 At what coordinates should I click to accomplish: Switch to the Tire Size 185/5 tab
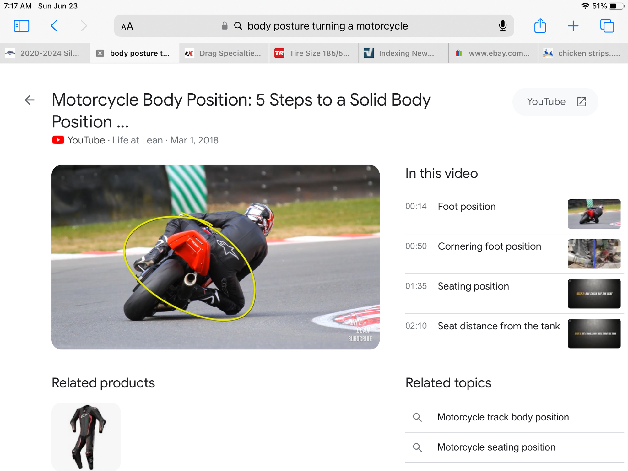[x=313, y=53]
